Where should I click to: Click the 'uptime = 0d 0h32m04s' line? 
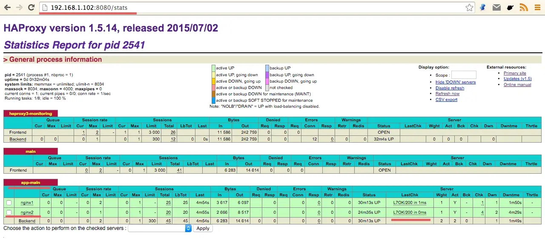(27, 80)
